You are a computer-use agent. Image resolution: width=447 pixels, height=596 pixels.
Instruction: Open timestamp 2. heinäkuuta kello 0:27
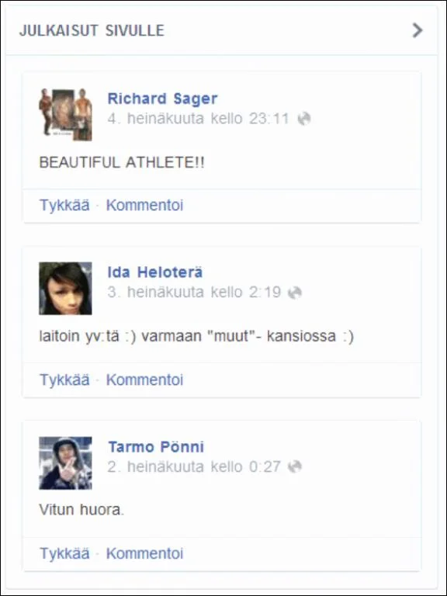(194, 466)
